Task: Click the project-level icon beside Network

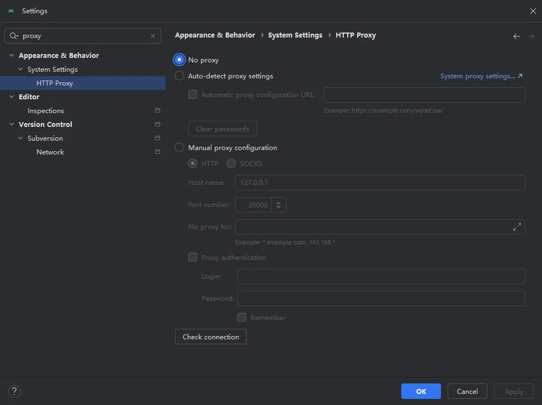Action: tap(157, 152)
